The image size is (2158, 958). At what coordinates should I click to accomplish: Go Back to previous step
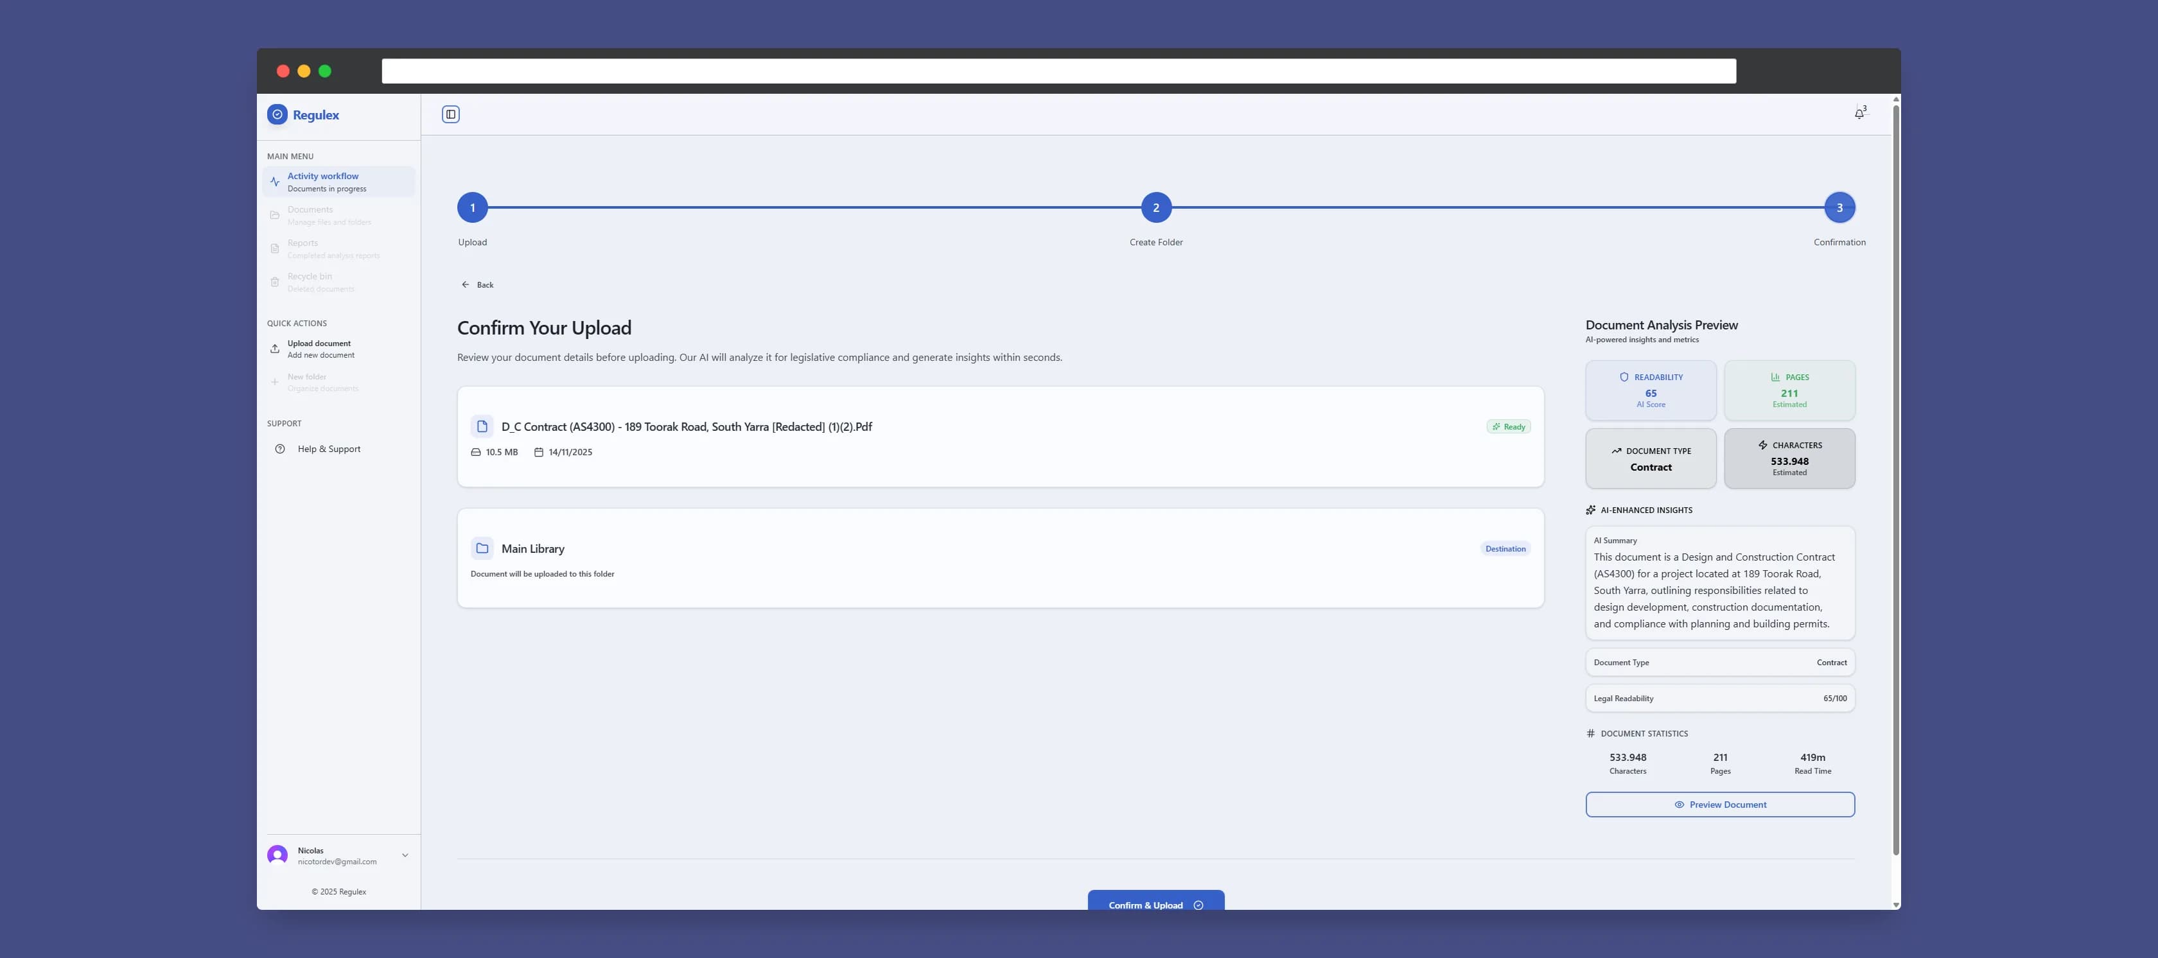click(x=477, y=284)
